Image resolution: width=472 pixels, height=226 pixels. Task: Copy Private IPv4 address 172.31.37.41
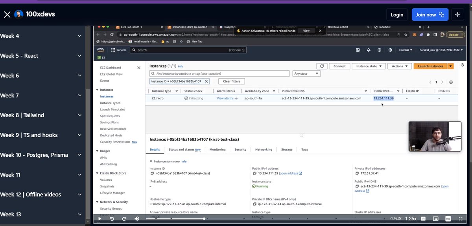pyautogui.click(x=357, y=173)
